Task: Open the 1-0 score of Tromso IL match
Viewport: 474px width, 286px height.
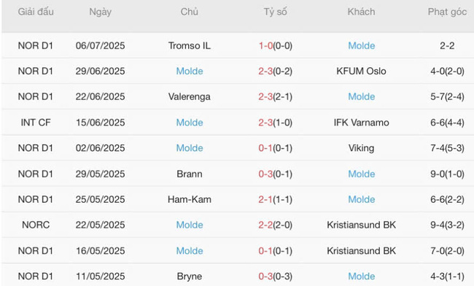Action: pos(265,46)
